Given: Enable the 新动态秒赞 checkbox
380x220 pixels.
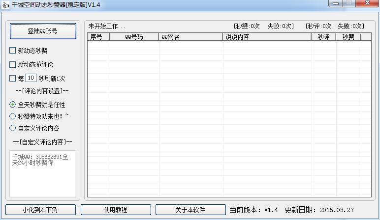Looking at the screenshot, I should (x=13, y=51).
